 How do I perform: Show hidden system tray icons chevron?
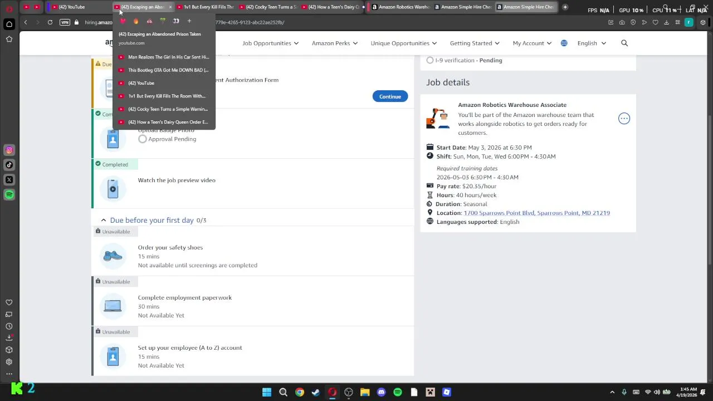click(612, 392)
